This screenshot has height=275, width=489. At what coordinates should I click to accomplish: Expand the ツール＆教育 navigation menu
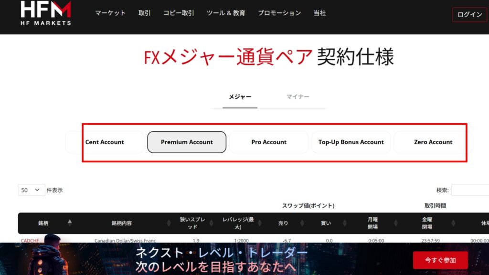point(226,13)
